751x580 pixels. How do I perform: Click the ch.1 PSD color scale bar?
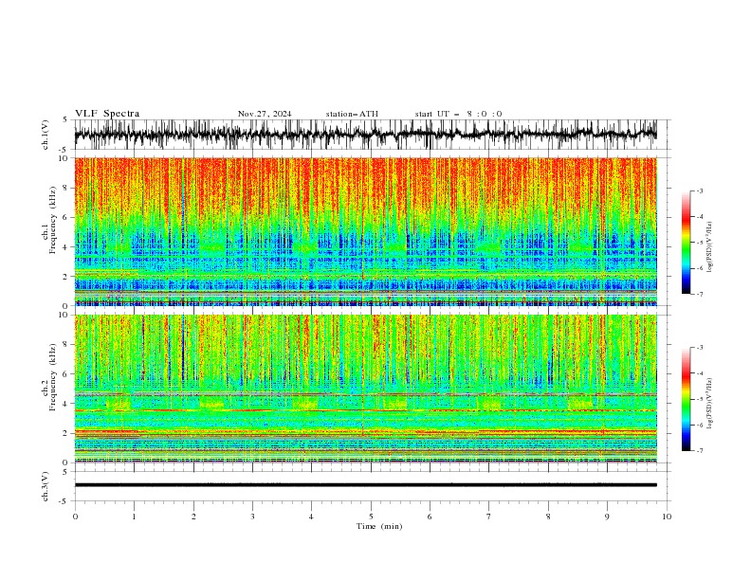click(686, 242)
